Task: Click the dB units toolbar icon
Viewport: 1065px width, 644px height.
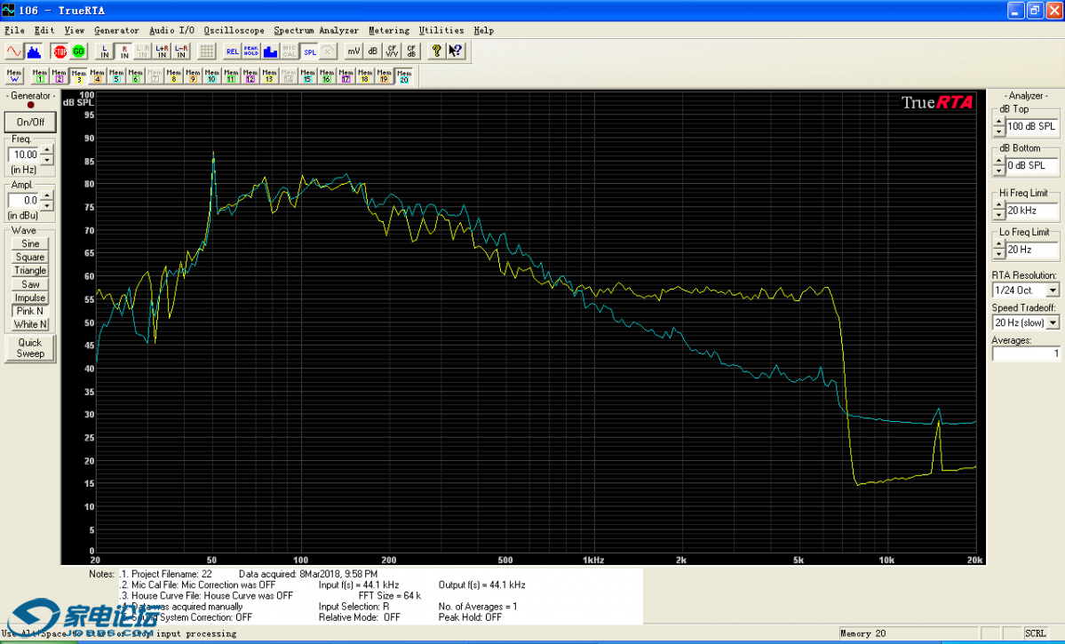Action: pyautogui.click(x=373, y=52)
